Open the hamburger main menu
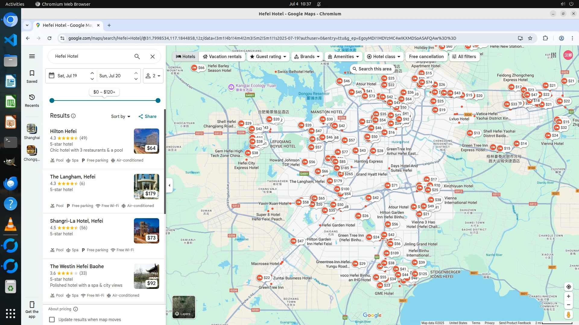Image resolution: width=579 pixels, height=325 pixels. point(32,56)
